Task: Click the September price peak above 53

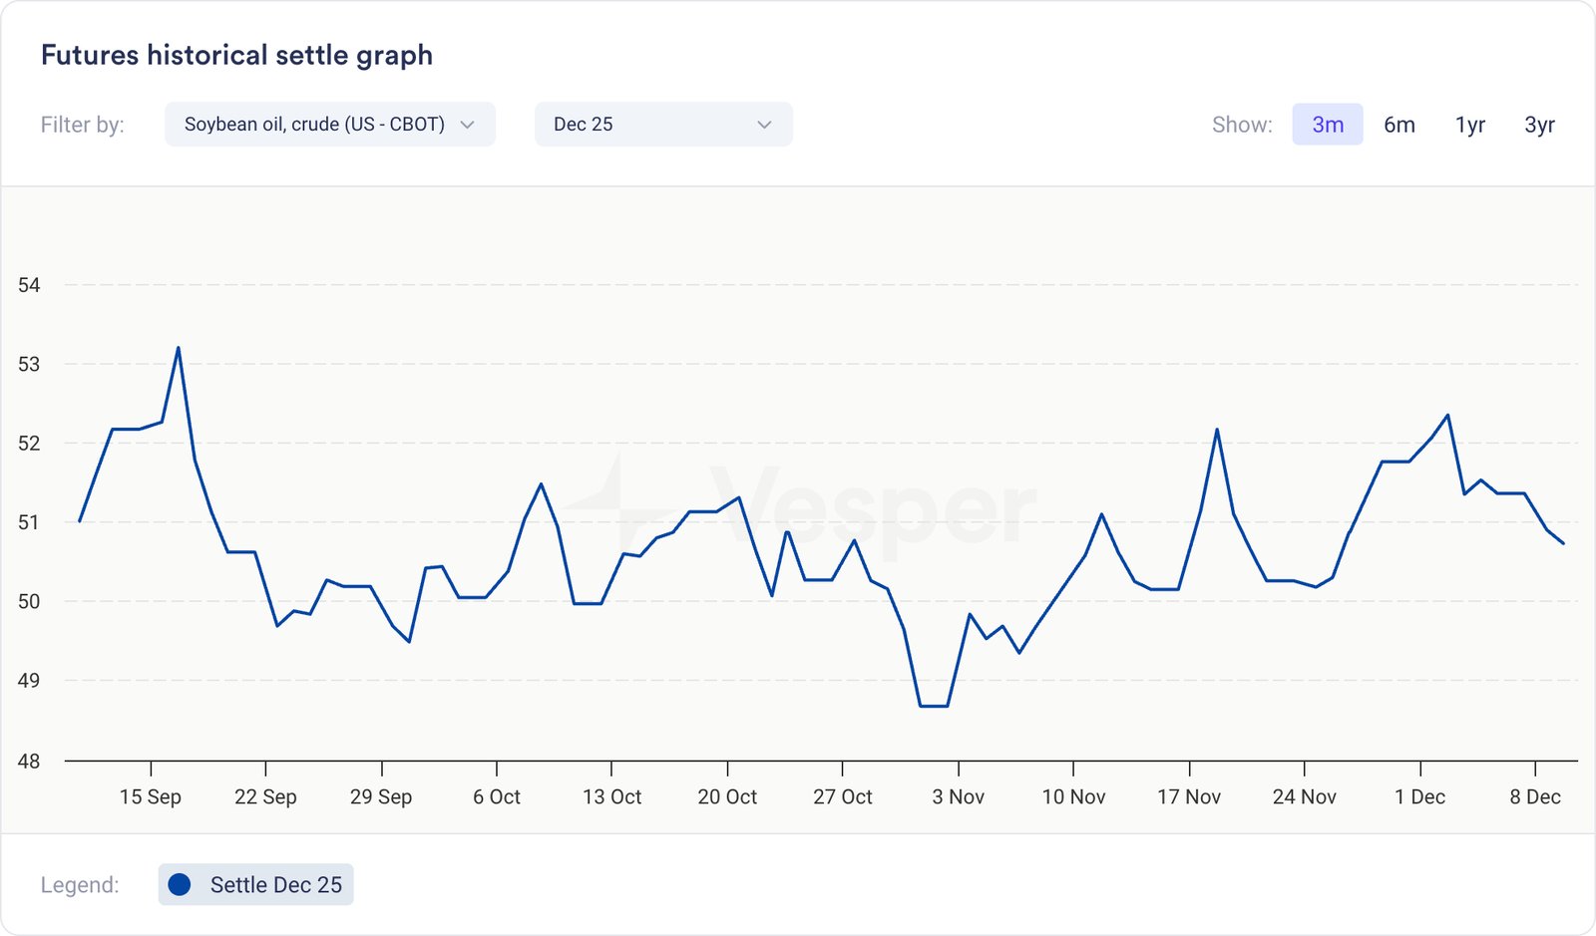Action: (179, 348)
